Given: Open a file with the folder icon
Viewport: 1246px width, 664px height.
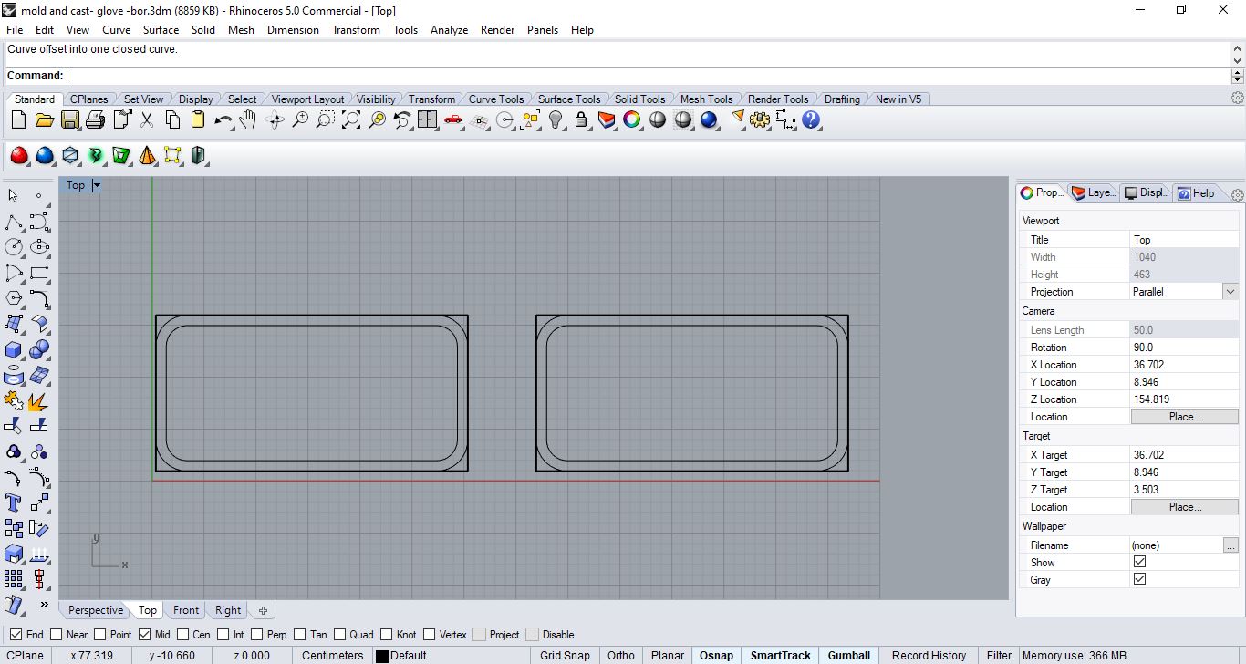Looking at the screenshot, I should [44, 119].
